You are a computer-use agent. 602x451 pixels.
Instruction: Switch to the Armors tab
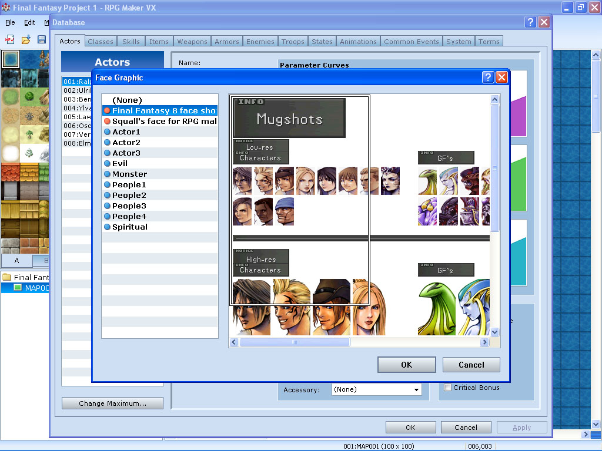click(227, 42)
